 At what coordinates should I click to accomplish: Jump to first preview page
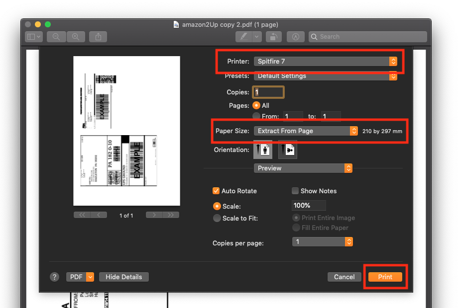tap(82, 215)
